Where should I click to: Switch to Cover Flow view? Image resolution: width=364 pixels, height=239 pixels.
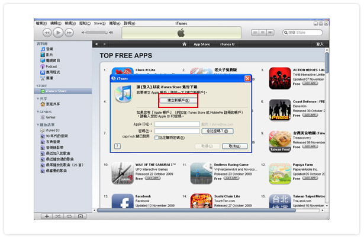(x=270, y=33)
